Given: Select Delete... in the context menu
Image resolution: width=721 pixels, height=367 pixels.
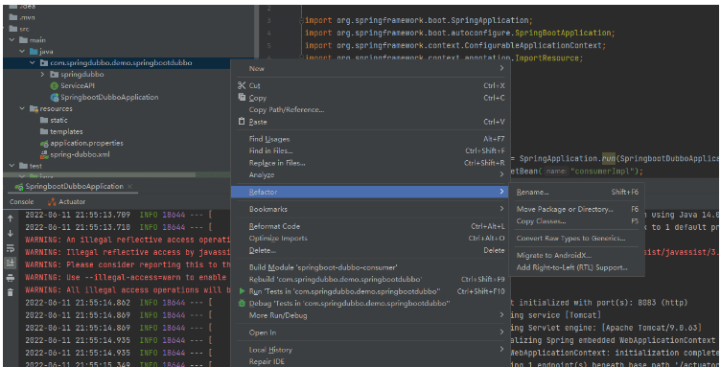Looking at the screenshot, I should pyautogui.click(x=262, y=250).
